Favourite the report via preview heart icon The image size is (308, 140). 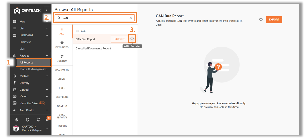[x=261, y=20]
